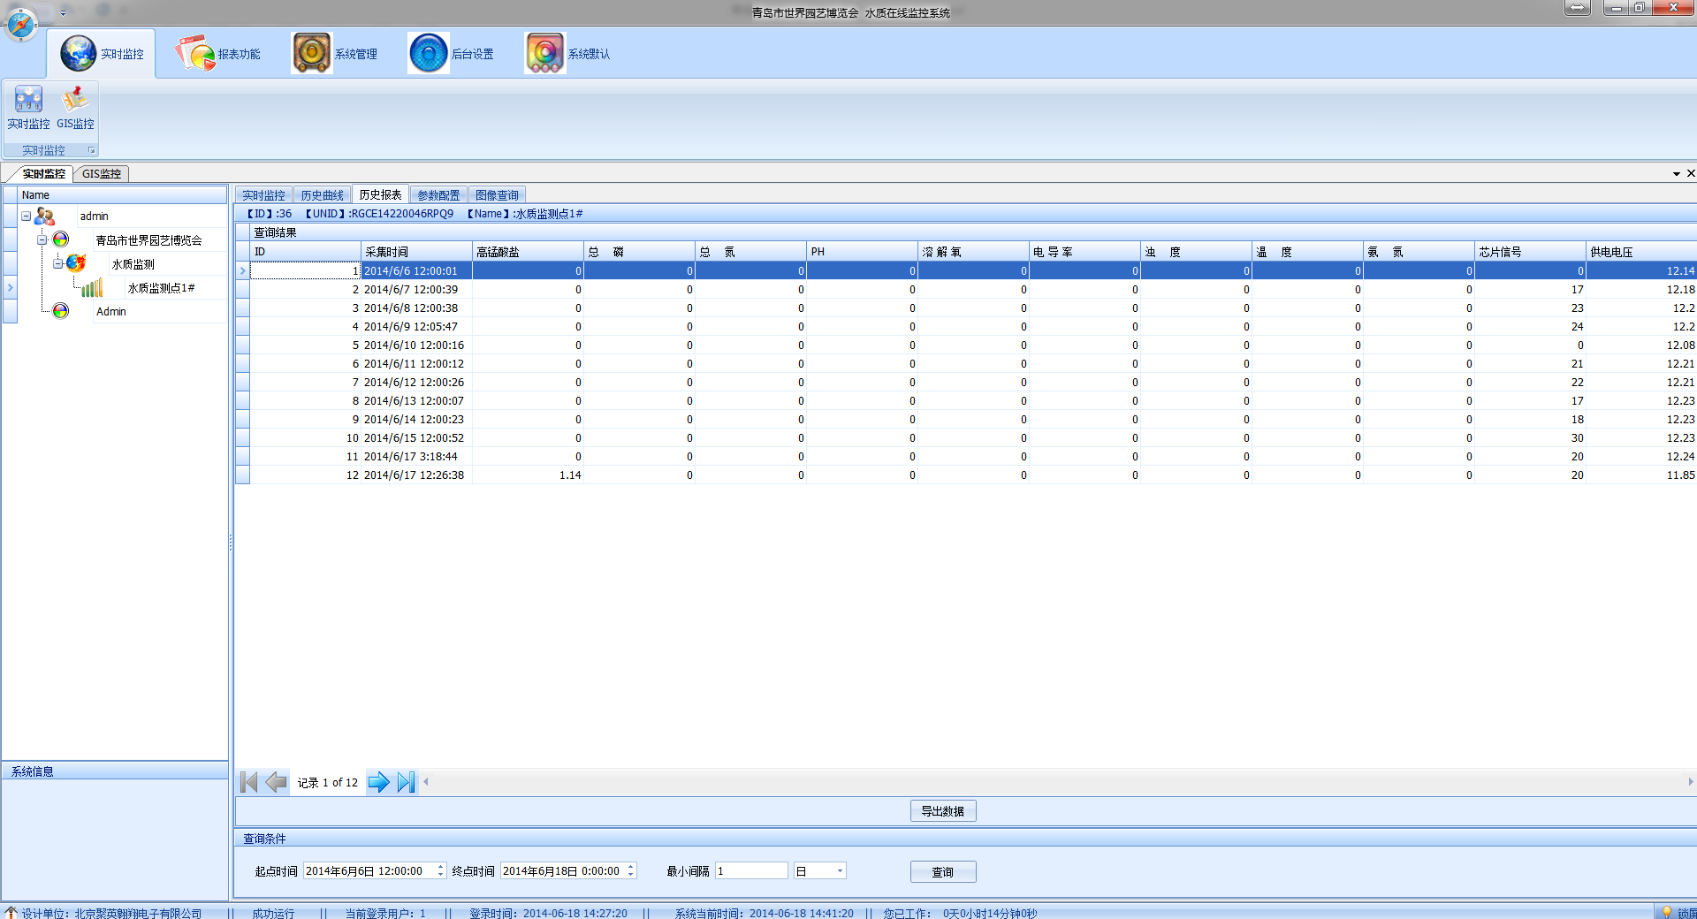The width and height of the screenshot is (1697, 919).
Task: Collapse the admin tree node
Action: pyautogui.click(x=27, y=216)
